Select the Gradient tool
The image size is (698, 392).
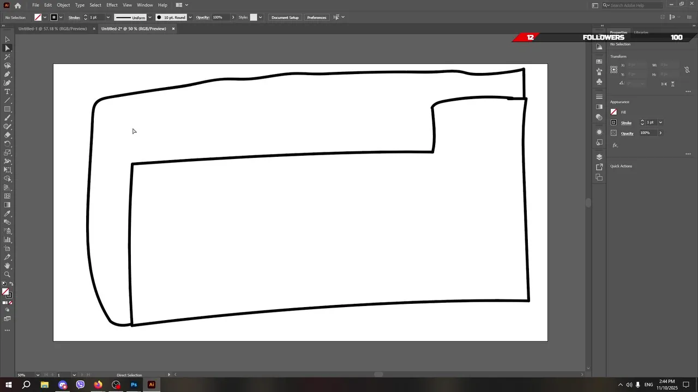[7, 205]
